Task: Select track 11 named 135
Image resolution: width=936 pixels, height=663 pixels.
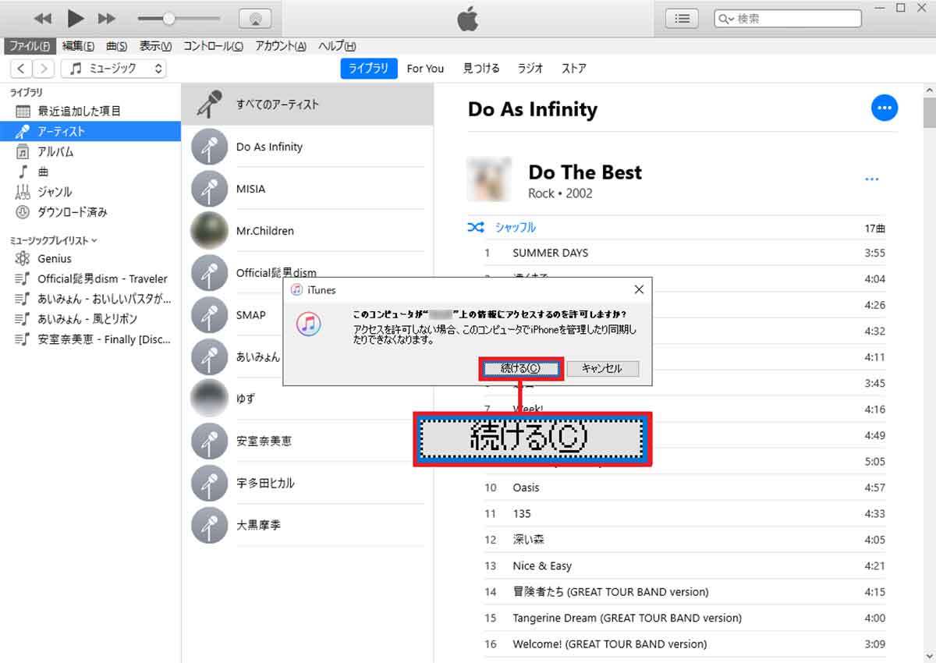Action: (685, 513)
